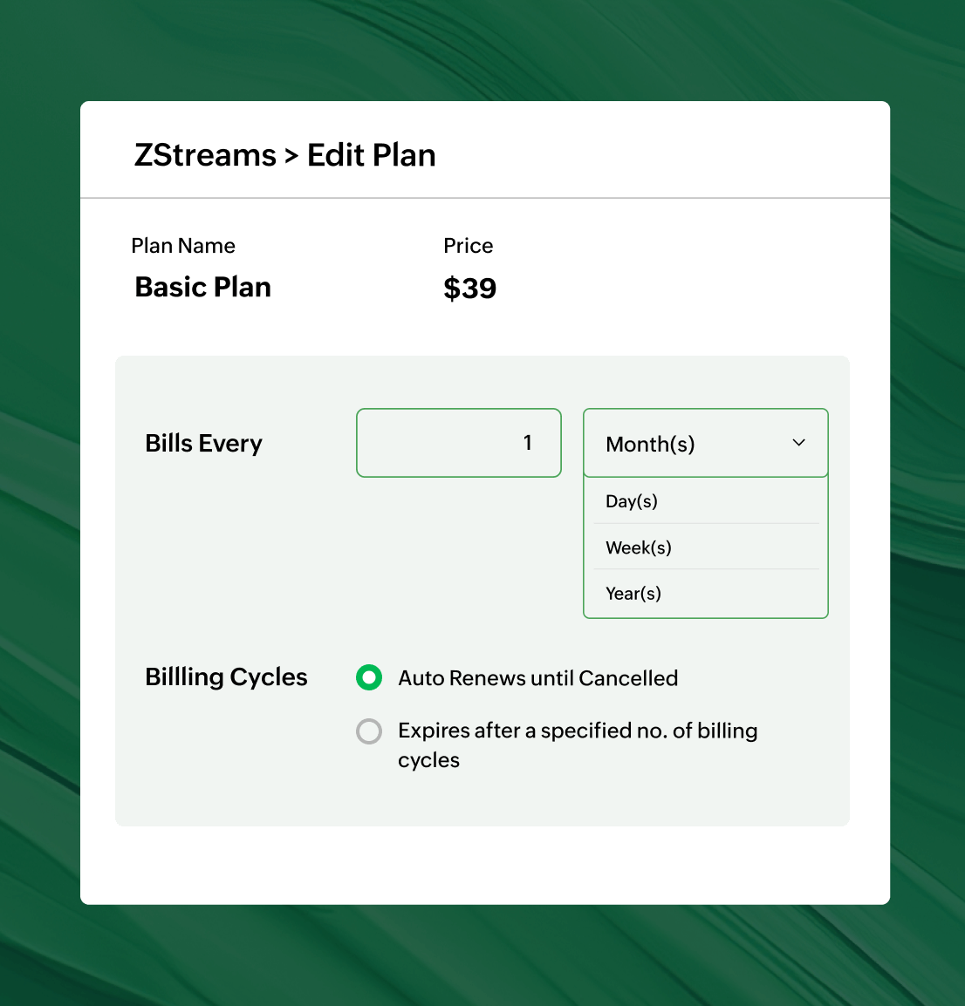Click Edit Plan in the breadcrumb

point(370,154)
